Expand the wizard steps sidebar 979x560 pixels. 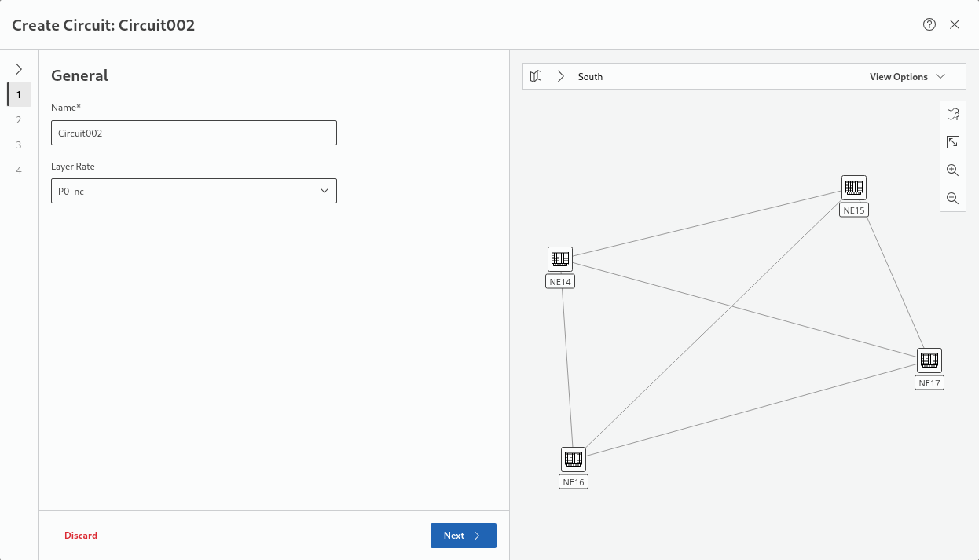(19, 69)
